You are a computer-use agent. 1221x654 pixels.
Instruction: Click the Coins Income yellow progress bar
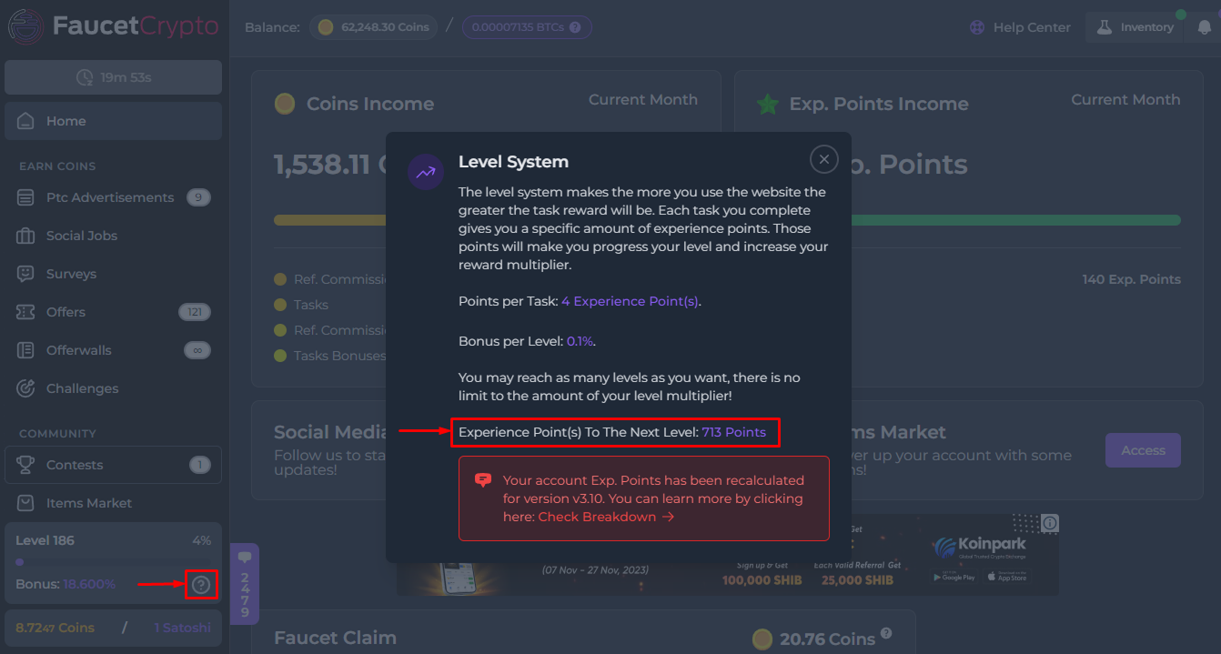(329, 219)
